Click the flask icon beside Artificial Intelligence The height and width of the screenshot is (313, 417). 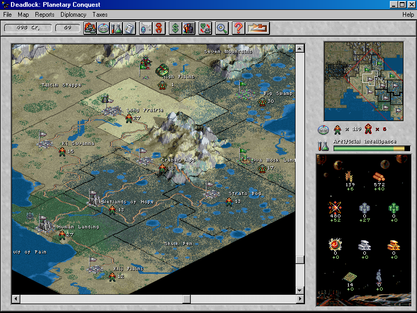click(323, 146)
